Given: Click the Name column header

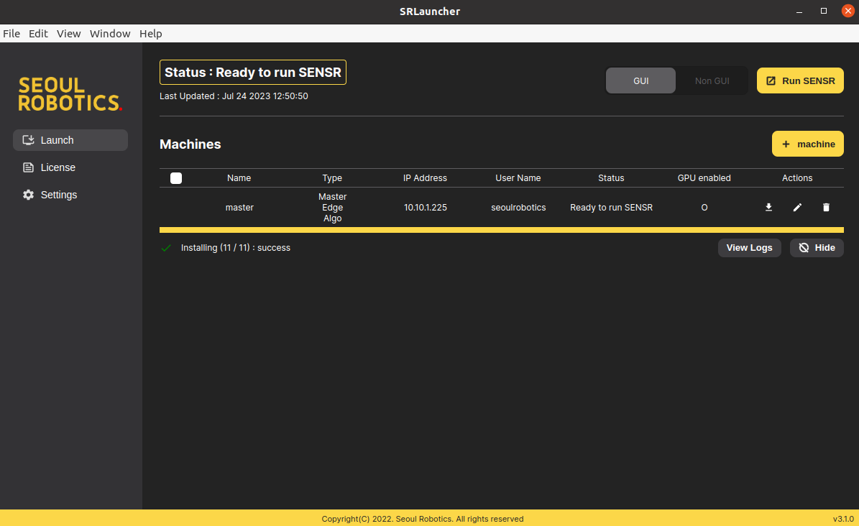Looking at the screenshot, I should (x=239, y=178).
